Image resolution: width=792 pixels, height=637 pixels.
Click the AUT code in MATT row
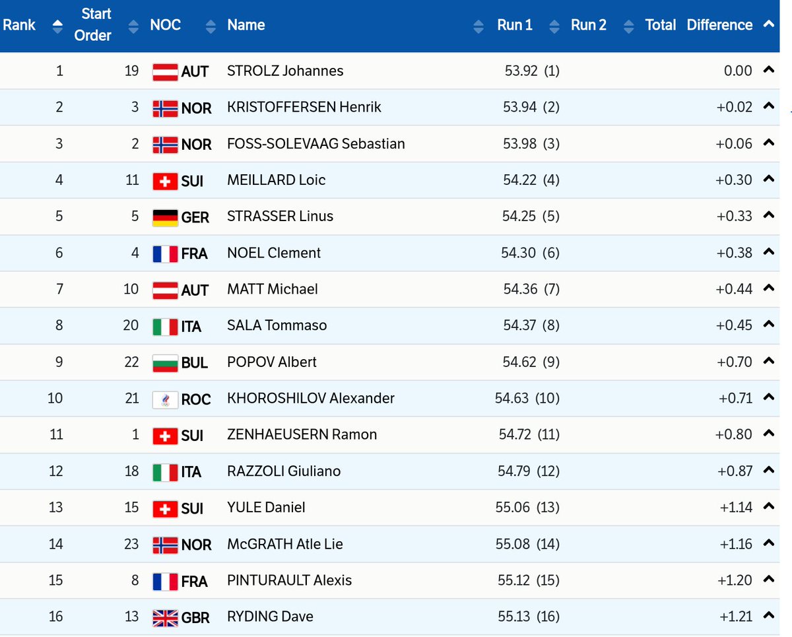coord(195,290)
